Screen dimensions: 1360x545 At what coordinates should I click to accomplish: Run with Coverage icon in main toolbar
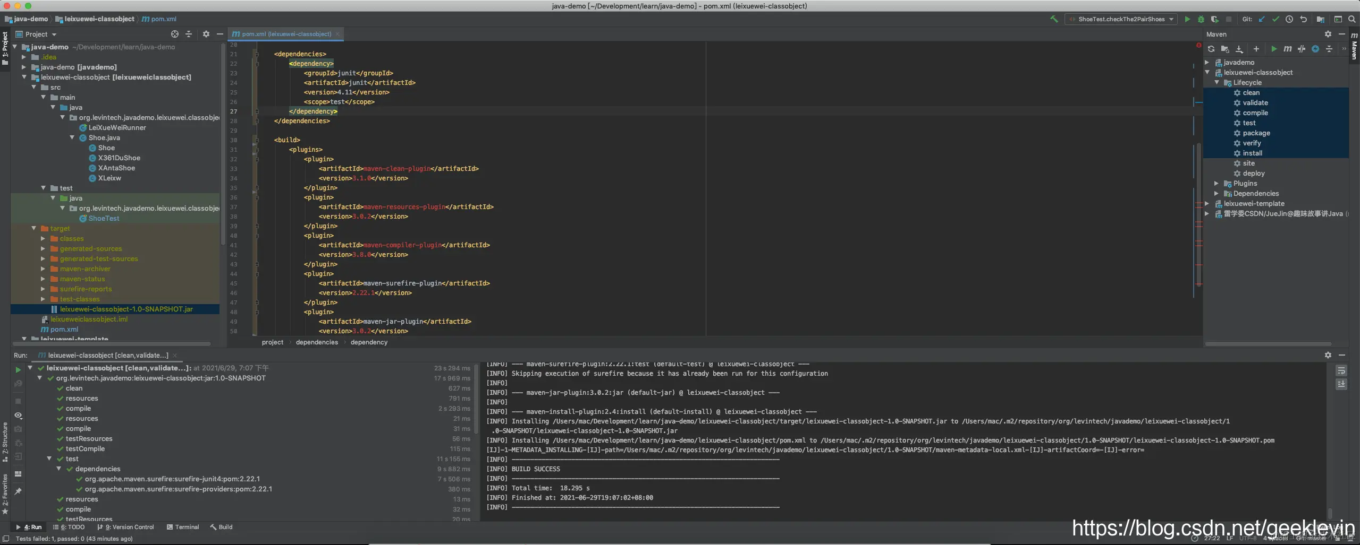click(1215, 19)
